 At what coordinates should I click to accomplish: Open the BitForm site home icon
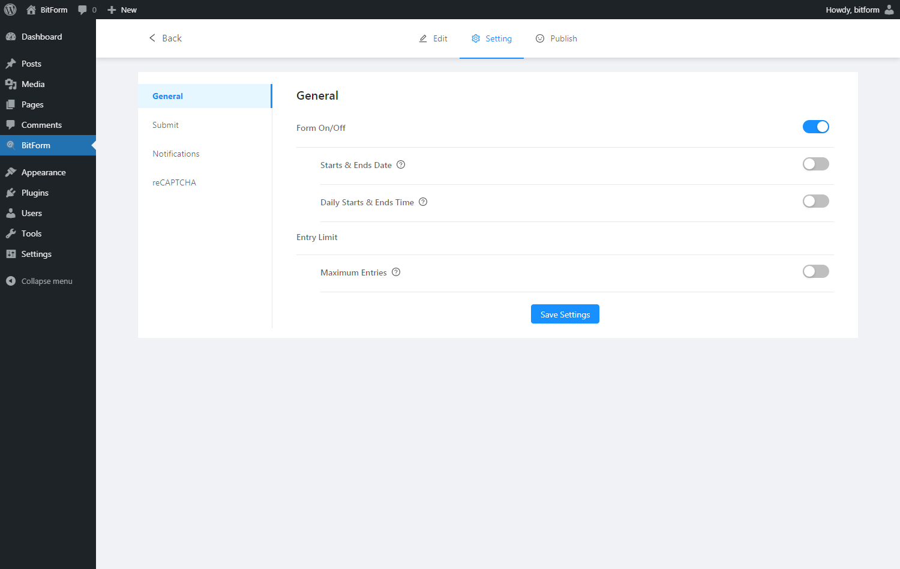(31, 10)
